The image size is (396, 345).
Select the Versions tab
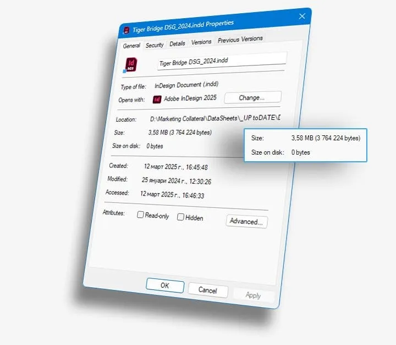(201, 42)
